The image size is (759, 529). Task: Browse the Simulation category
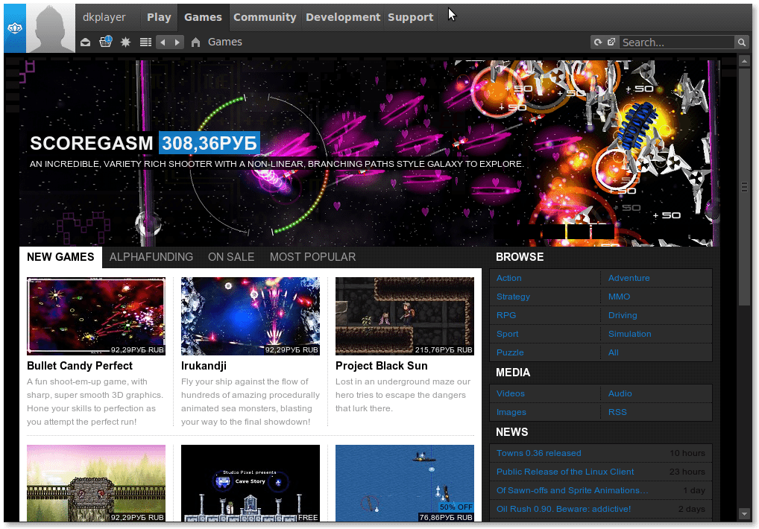tap(630, 334)
